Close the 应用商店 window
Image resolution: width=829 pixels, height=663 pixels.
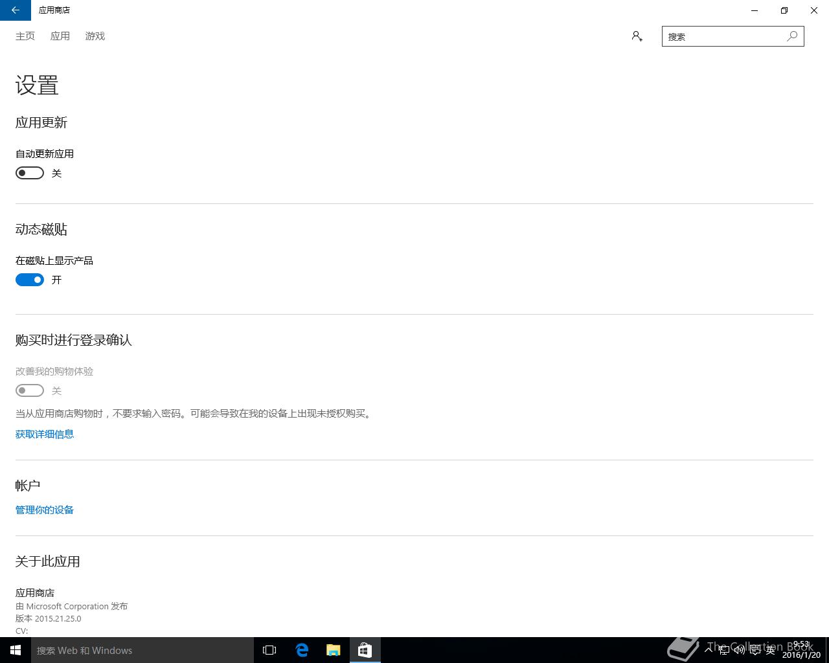pyautogui.click(x=814, y=10)
